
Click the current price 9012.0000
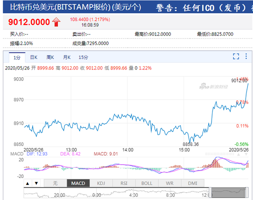point(29,22)
